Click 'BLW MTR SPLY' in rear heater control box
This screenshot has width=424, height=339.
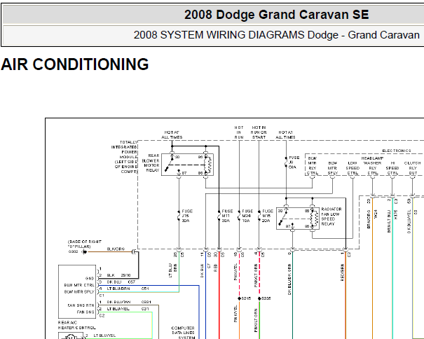click(79, 292)
